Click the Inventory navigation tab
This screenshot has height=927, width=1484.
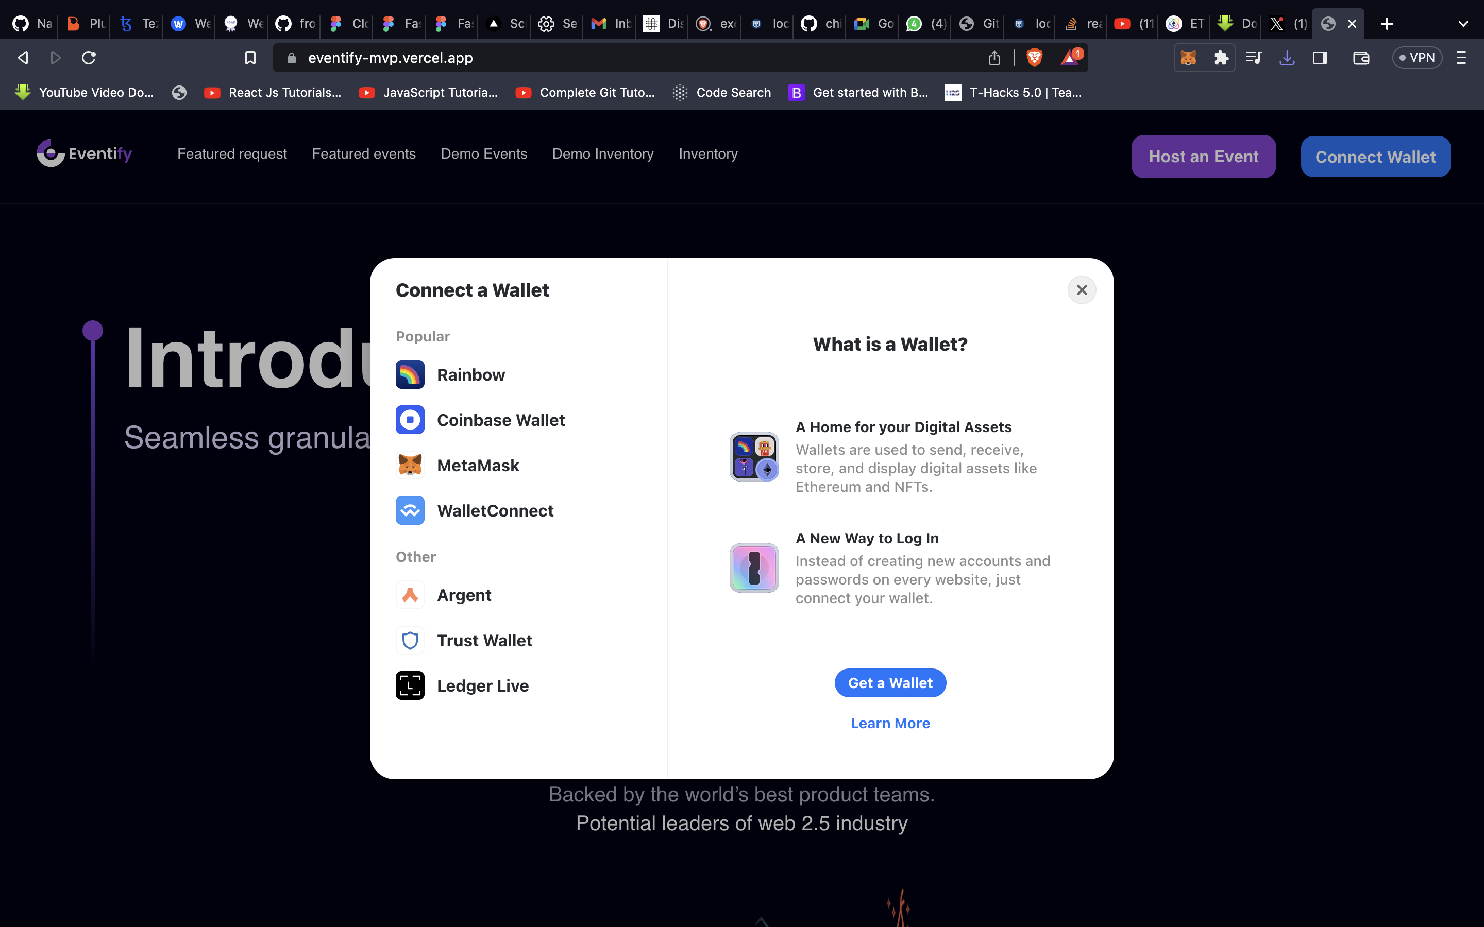pyautogui.click(x=707, y=153)
